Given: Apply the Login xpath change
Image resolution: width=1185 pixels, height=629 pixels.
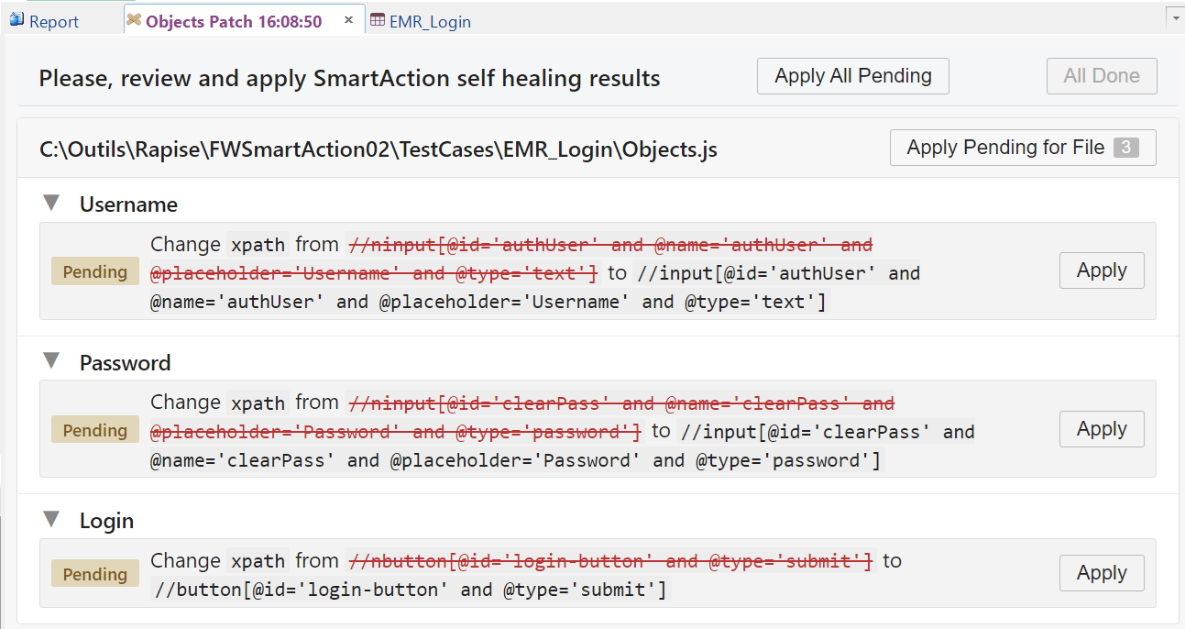Looking at the screenshot, I should [1102, 572].
